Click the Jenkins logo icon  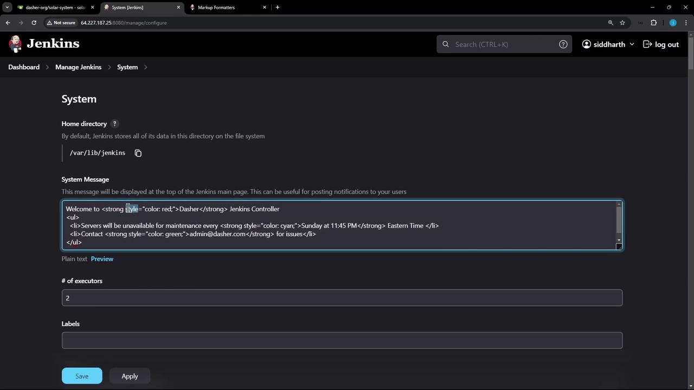(16, 44)
